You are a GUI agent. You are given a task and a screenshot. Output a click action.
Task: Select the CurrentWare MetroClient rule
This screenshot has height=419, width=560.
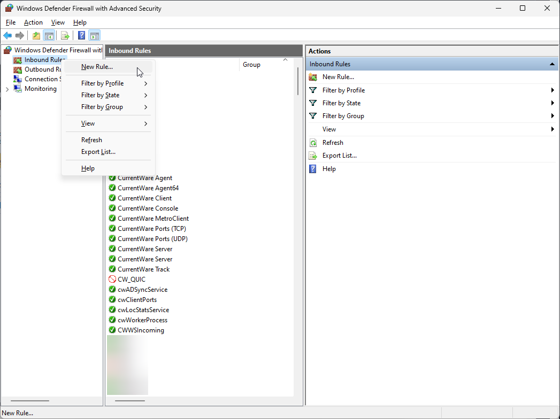point(153,219)
